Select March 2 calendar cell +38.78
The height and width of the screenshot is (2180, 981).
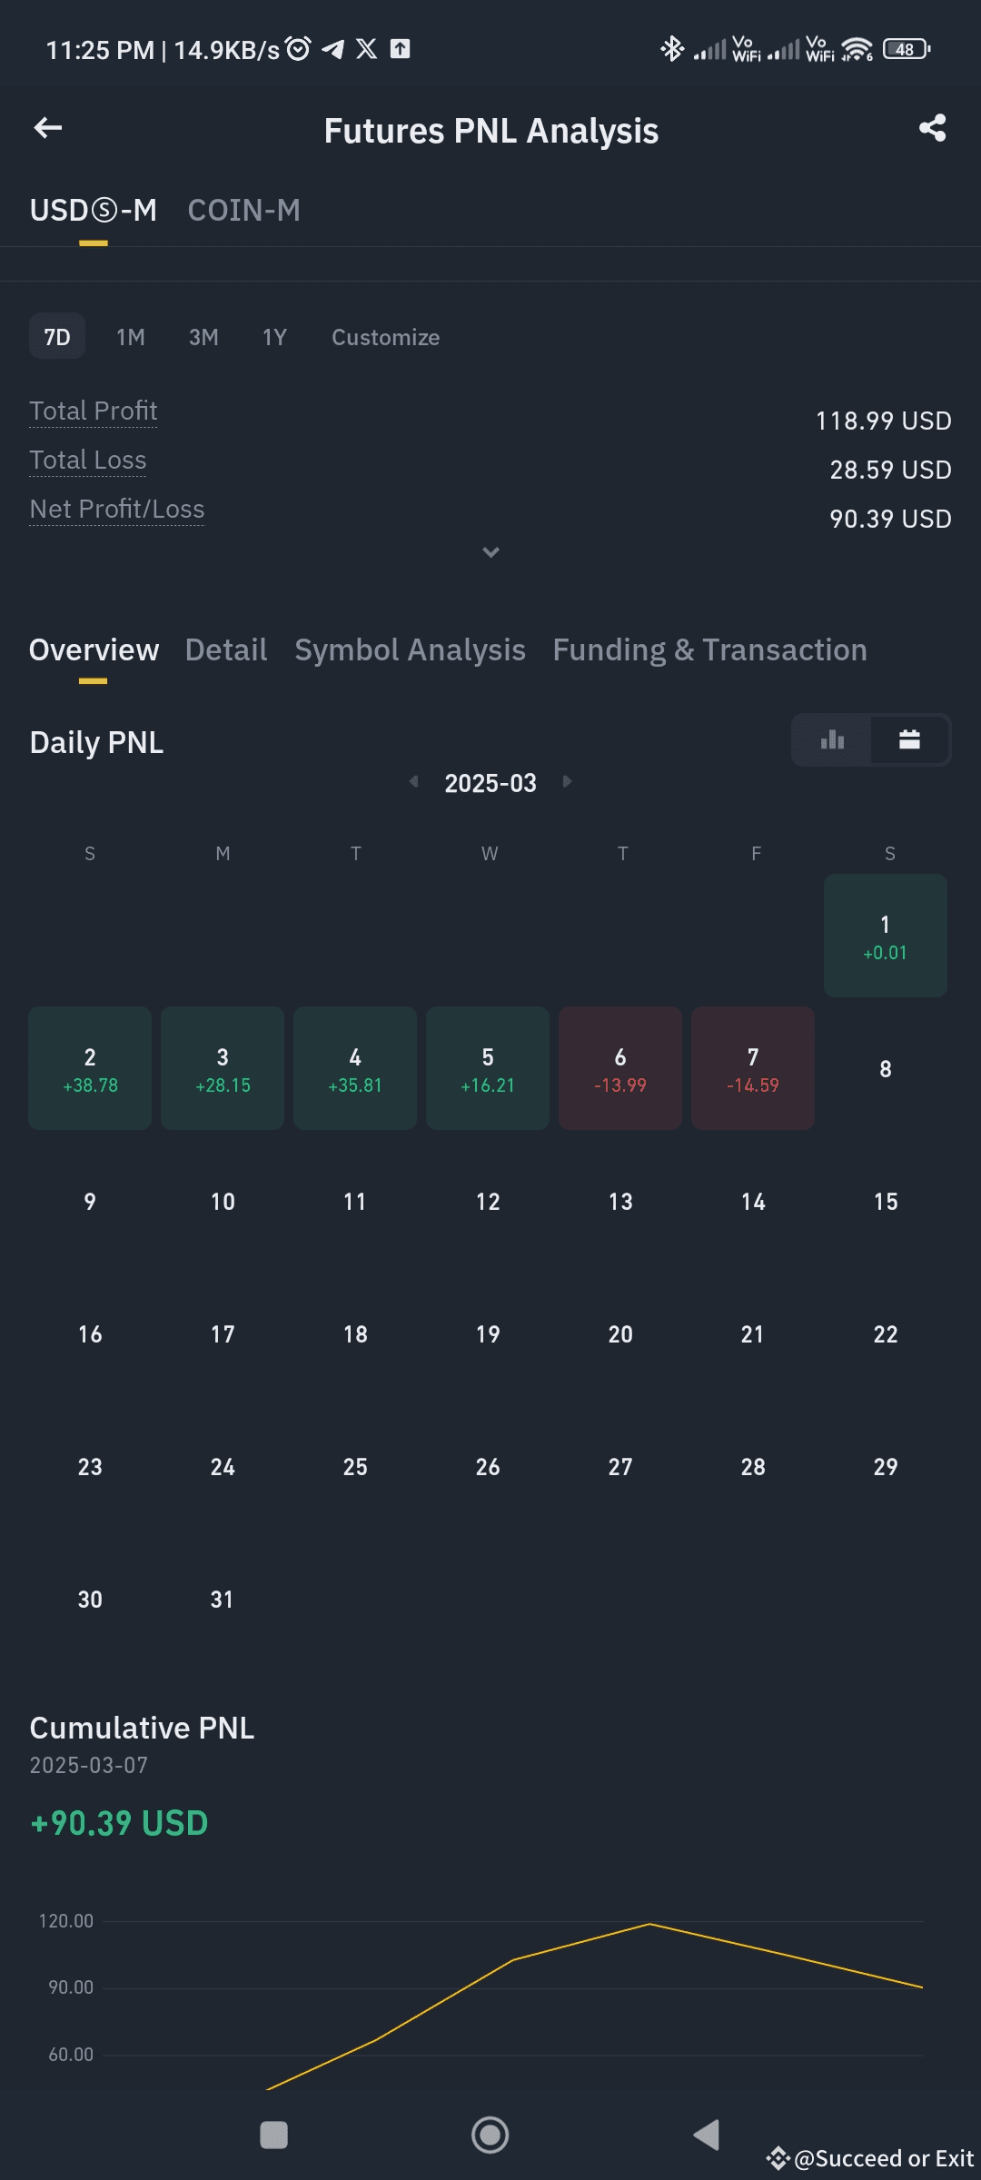click(x=90, y=1068)
